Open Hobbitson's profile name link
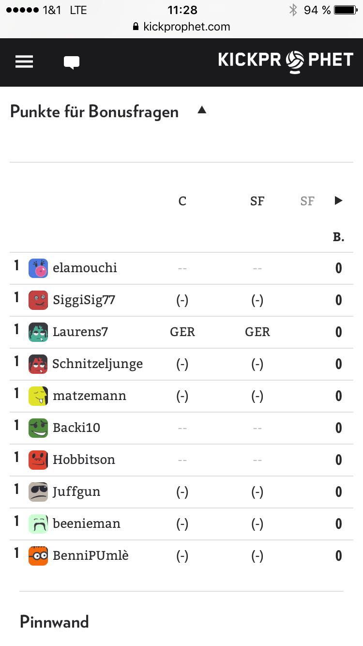 84,460
